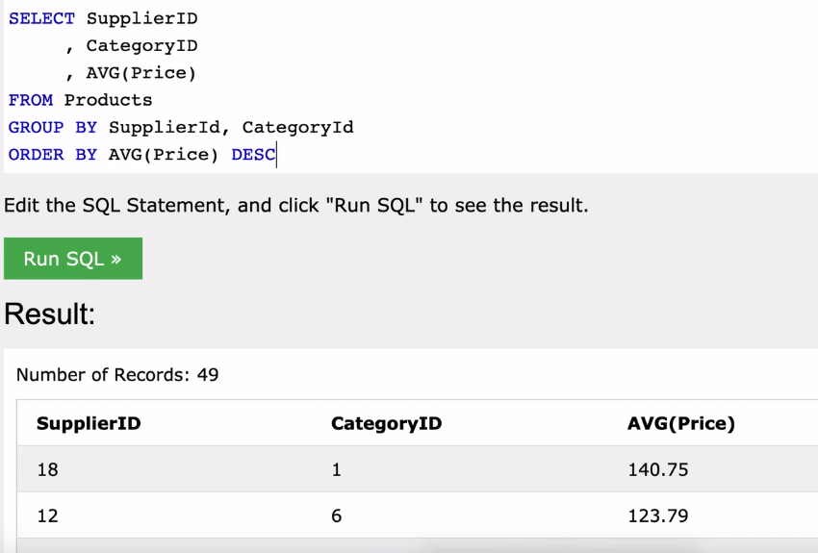The height and width of the screenshot is (553, 818).
Task: Click the DESC keyword in ORDER BY line
Action: (253, 155)
